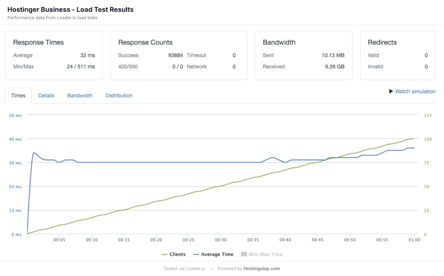Toggle the Clients legend entry
The height and width of the screenshot is (276, 444).
click(x=173, y=254)
